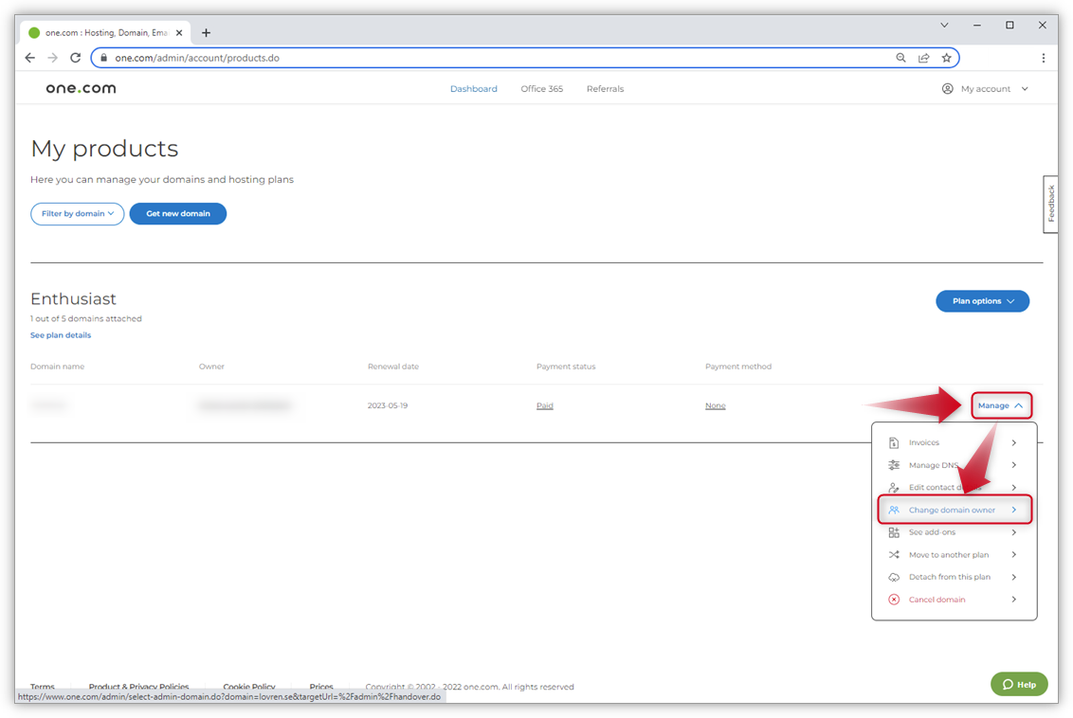Click the My account user icon
Screen dimensions: 1073x718
(947, 89)
